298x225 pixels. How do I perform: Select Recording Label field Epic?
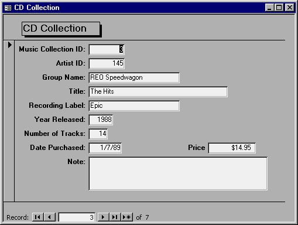[134, 105]
